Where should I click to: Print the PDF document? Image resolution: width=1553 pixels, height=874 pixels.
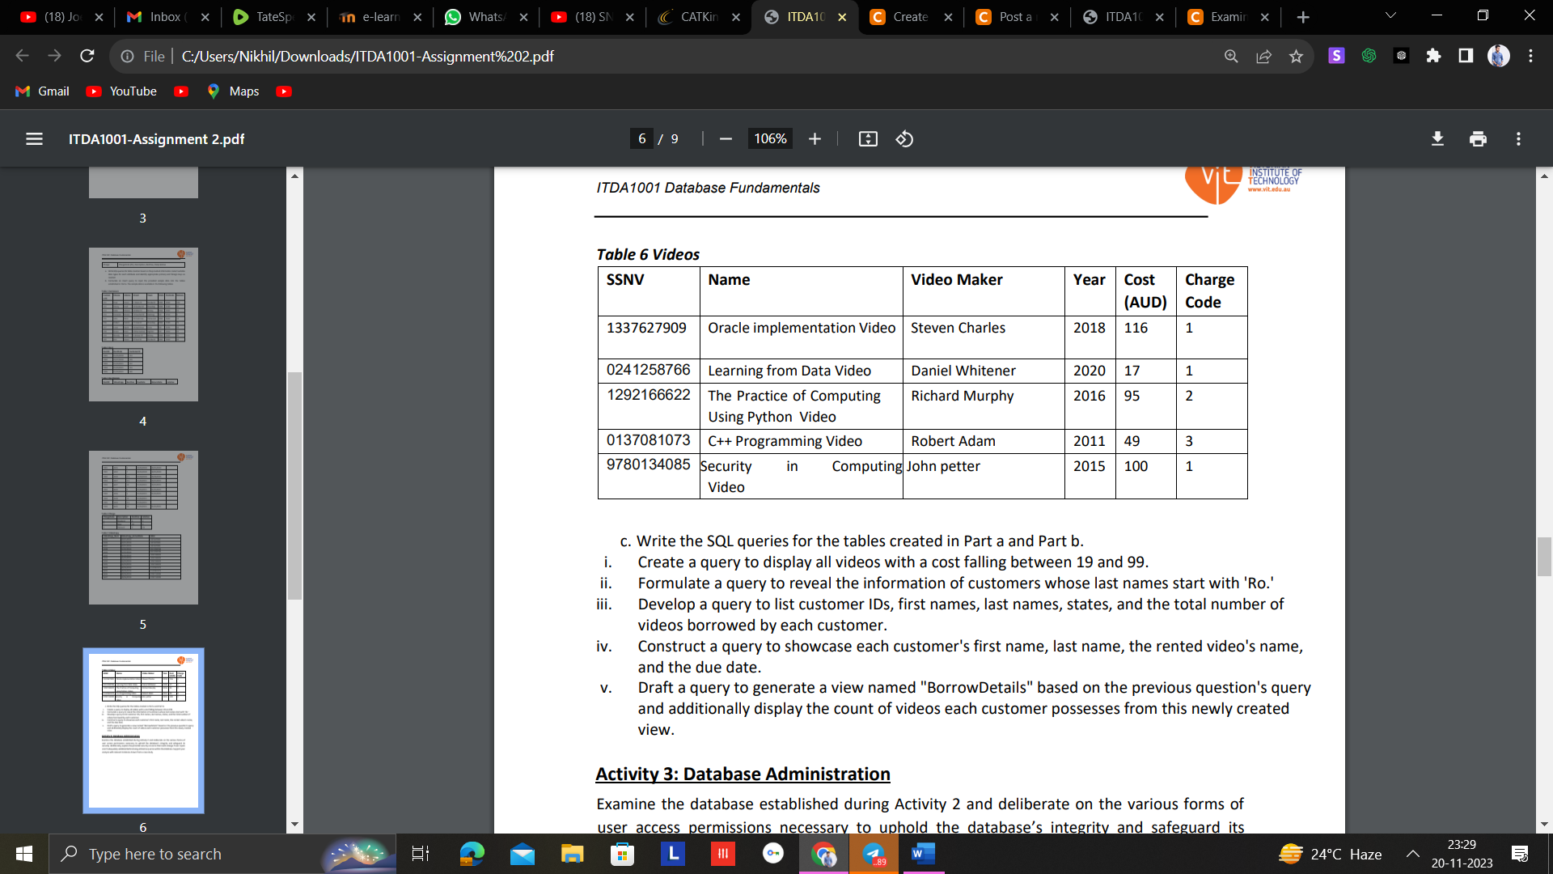coord(1477,138)
